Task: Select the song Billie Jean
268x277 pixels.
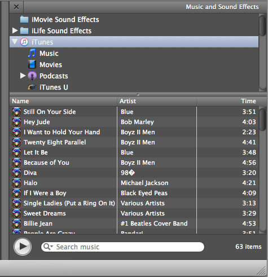Action: coord(38,223)
